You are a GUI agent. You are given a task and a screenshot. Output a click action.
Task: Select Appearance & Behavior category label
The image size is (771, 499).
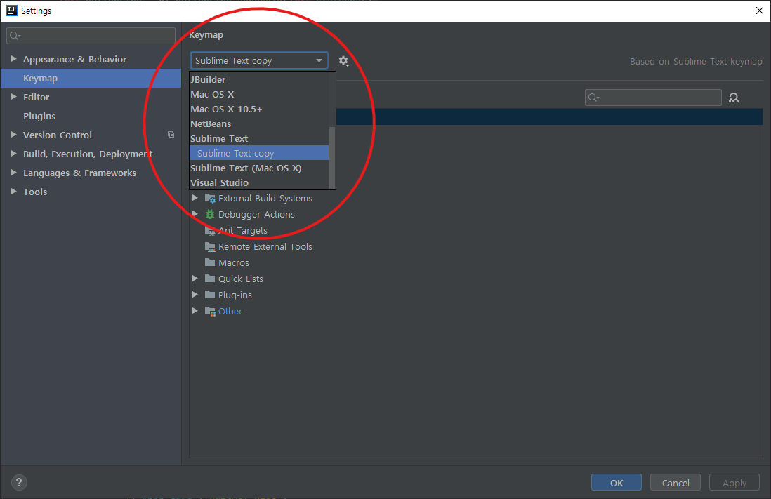coord(74,59)
